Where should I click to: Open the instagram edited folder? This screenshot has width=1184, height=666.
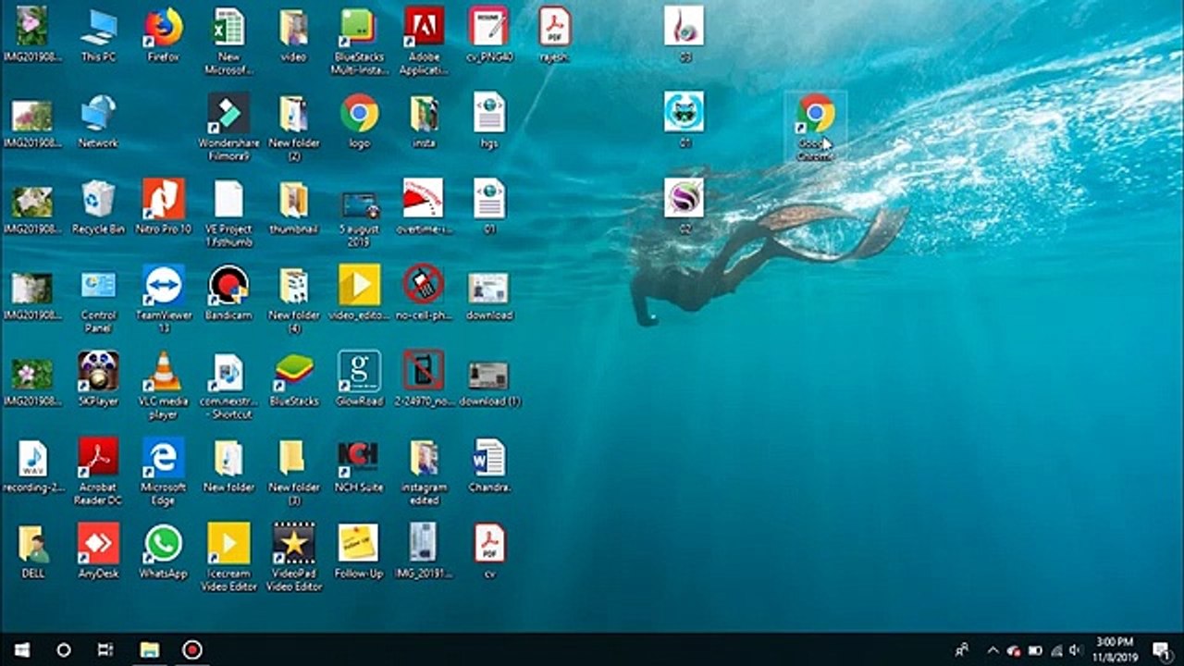tap(424, 472)
